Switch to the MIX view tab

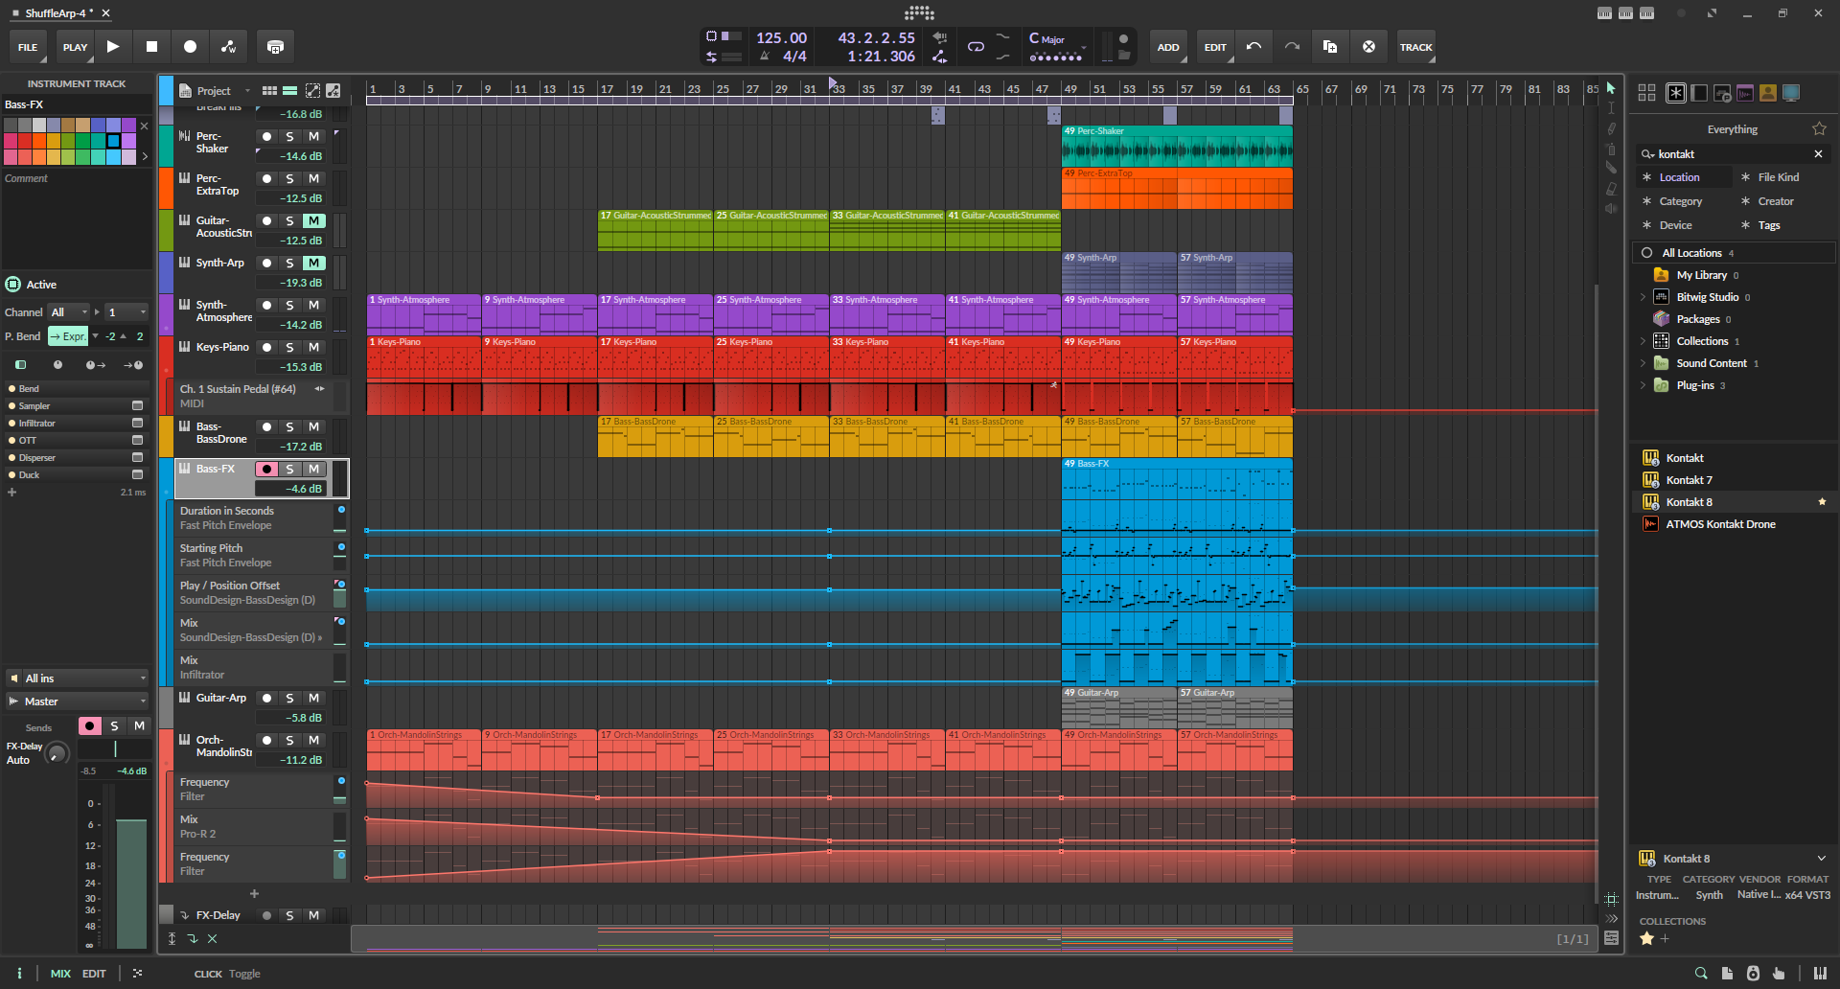pyautogui.click(x=60, y=973)
